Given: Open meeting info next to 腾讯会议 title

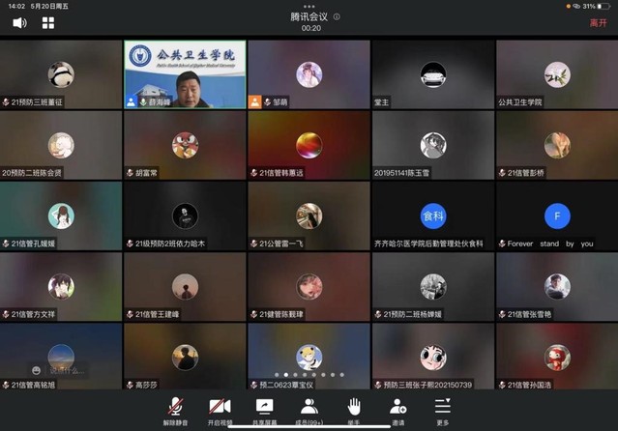Looking at the screenshot, I should (337, 16).
